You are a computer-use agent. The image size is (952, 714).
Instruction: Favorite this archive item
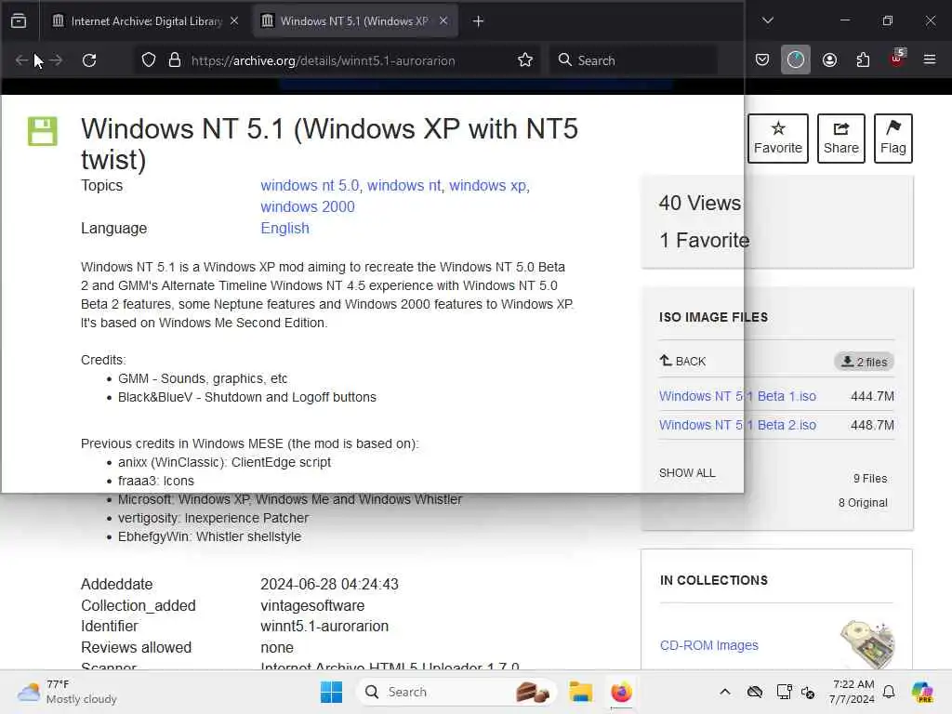coord(778,139)
